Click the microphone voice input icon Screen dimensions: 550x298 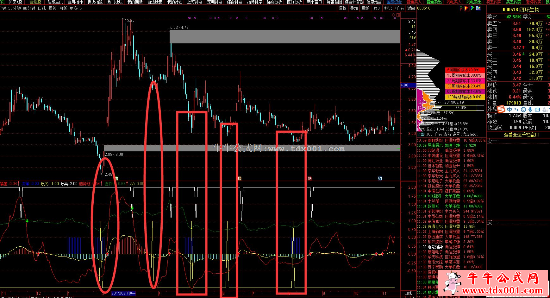click(x=530, y=110)
